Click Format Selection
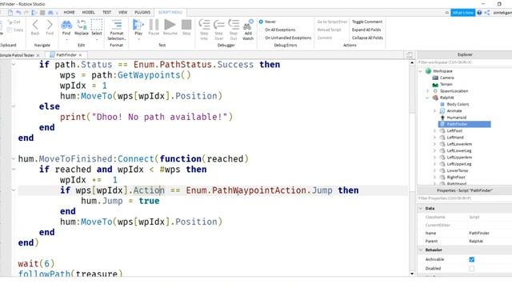 click(117, 30)
